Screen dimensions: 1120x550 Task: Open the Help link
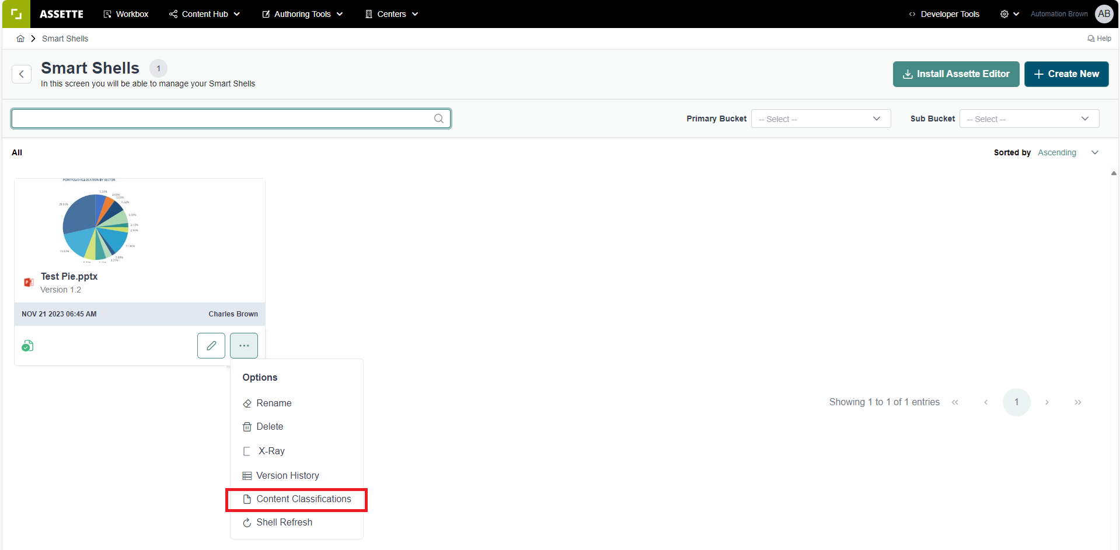click(x=1099, y=39)
